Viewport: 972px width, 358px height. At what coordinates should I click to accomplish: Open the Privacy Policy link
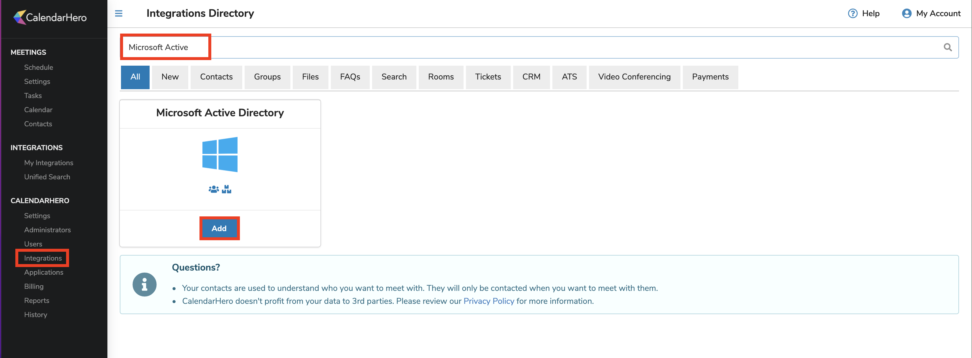[488, 301]
